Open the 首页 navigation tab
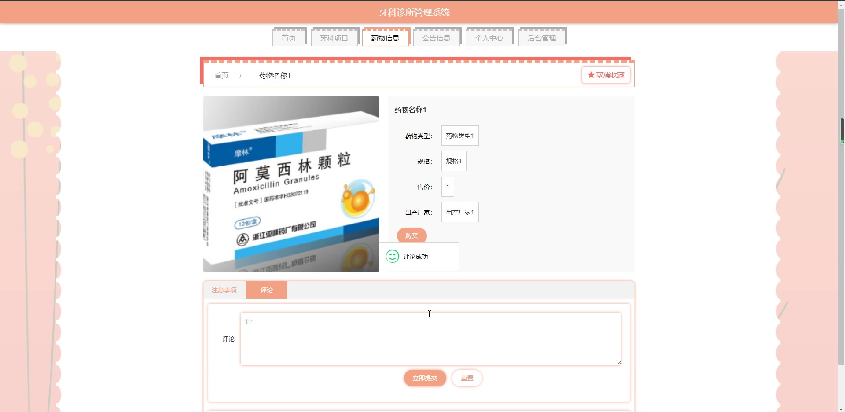 tap(289, 38)
